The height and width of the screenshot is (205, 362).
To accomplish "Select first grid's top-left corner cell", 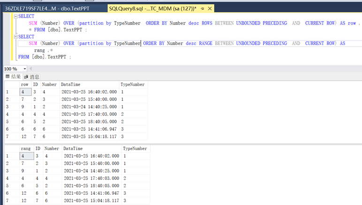I will (12, 84).
